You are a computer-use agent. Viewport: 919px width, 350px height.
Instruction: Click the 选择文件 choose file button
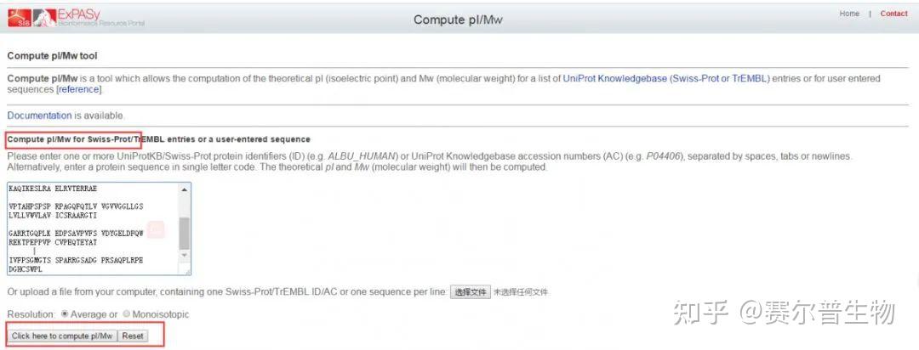point(471,292)
